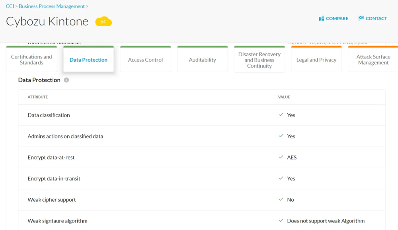Screen dimensions: 398x230
Task: Select the Data classification attribute text
Action: (49, 115)
